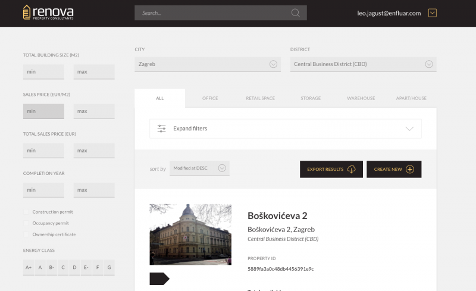Click the CREATE NEW button
Viewport: 476px width, 291px height.
point(394,169)
